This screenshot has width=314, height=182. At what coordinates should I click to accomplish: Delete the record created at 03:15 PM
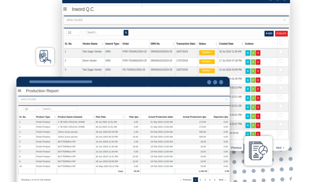click(x=258, y=89)
